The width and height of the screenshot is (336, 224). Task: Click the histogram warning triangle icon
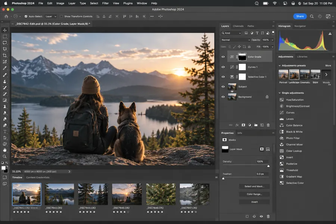(x=330, y=34)
